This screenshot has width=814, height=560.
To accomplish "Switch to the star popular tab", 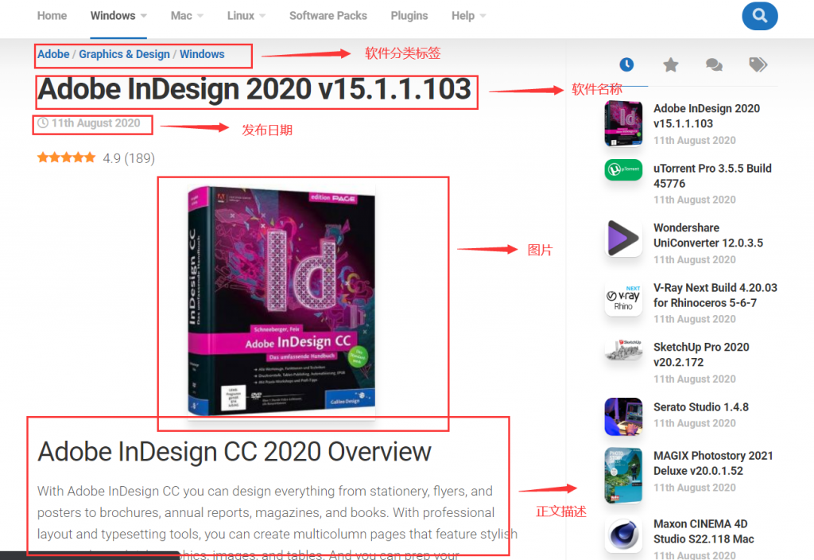I will pyautogui.click(x=671, y=65).
